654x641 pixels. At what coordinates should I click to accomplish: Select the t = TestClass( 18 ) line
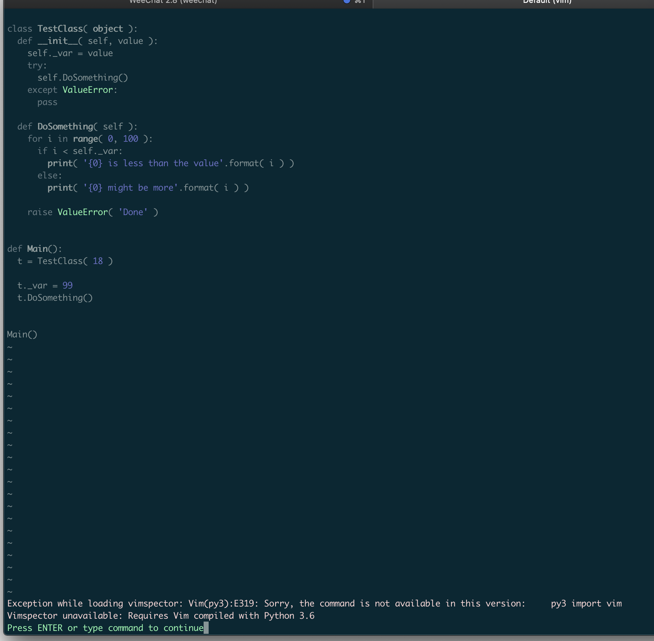(65, 261)
